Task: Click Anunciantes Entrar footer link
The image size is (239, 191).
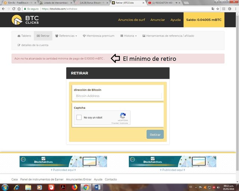Action: 79,179
